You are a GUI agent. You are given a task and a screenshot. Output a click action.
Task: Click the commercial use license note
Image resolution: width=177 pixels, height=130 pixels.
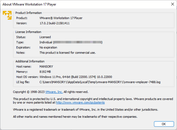click(68, 53)
